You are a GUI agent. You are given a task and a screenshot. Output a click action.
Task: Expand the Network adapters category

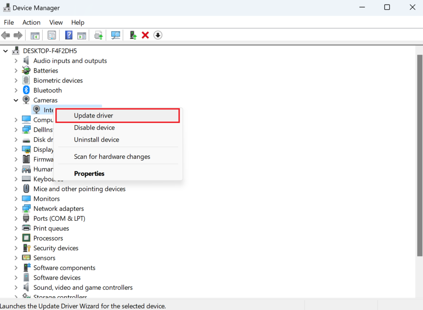(x=16, y=209)
